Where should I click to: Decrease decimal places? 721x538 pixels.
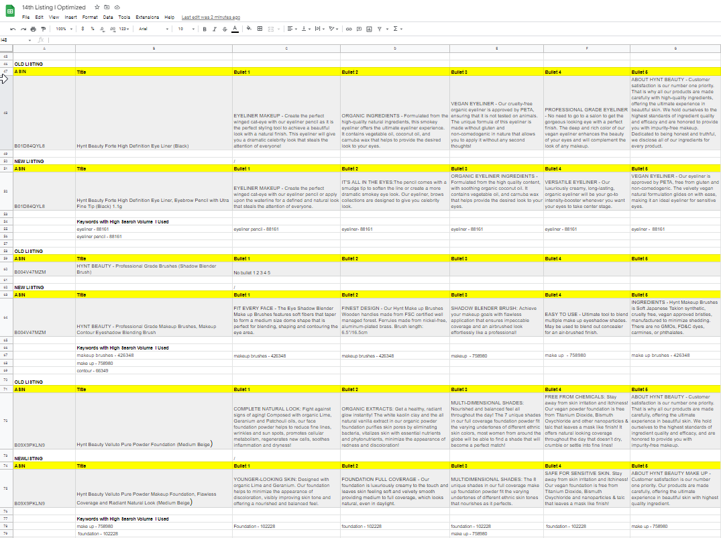pos(102,29)
